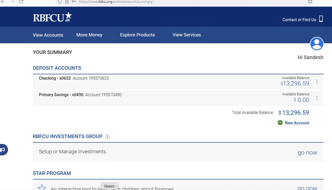Click the Gyazo tooltip label

pyautogui.click(x=109, y=186)
